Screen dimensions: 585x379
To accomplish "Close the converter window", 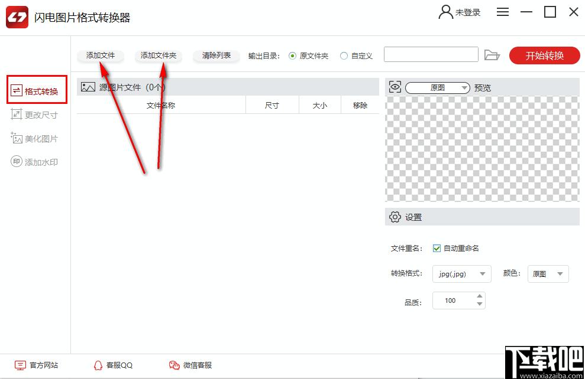I will click(573, 12).
